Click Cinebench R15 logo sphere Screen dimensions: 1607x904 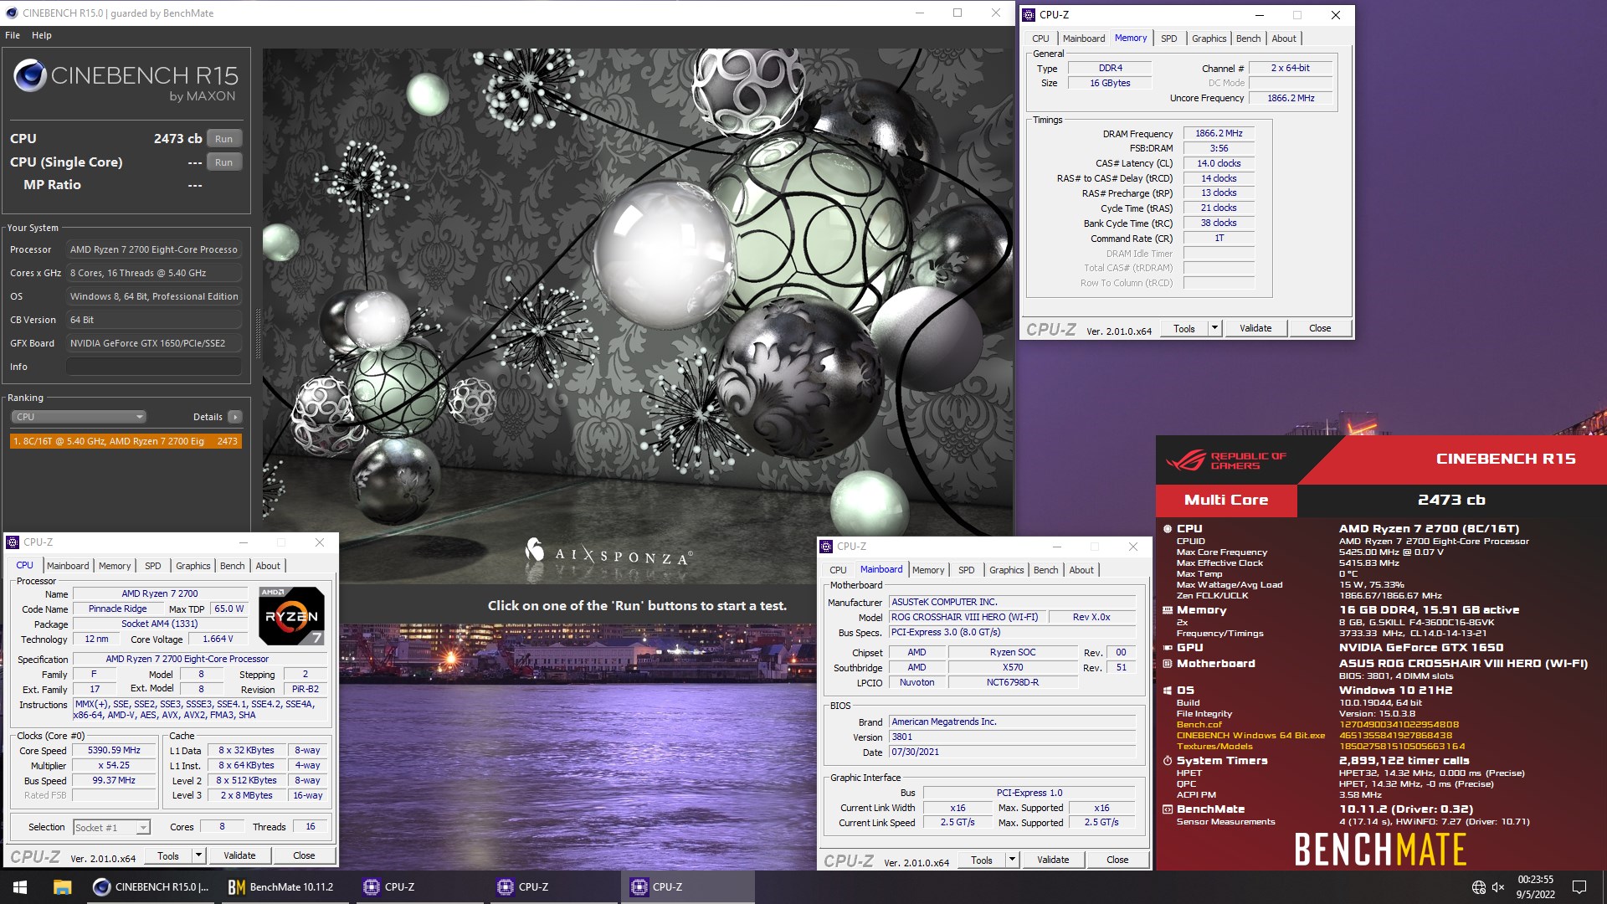click(x=30, y=76)
